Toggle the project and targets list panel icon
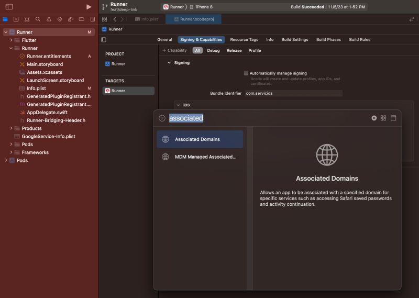The width and height of the screenshot is (419, 298). point(104,40)
